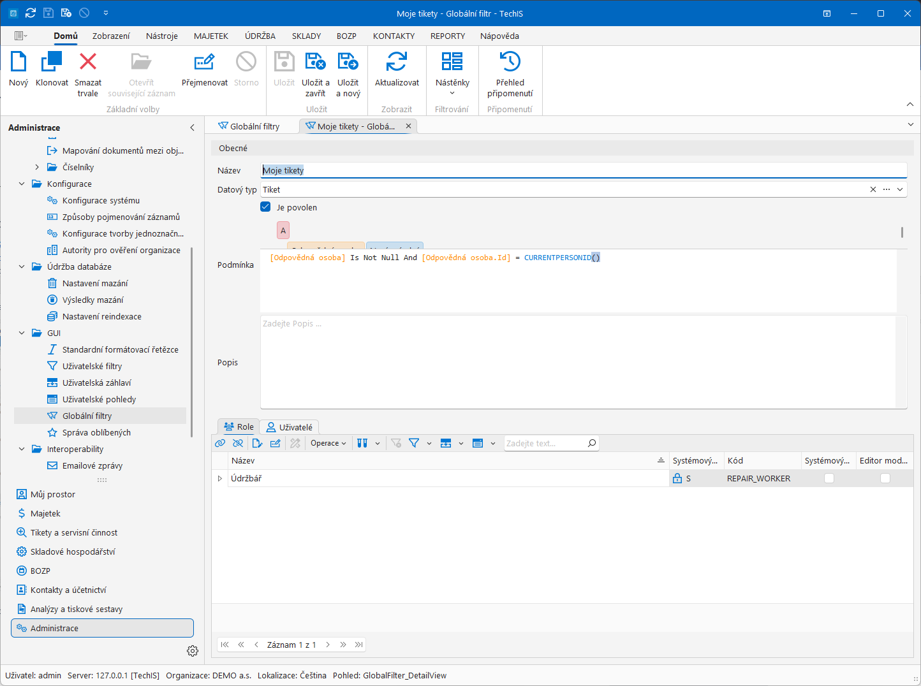Viewport: 921px width, 686px height.
Task: Open the Můj prostor module
Action: [x=53, y=494]
